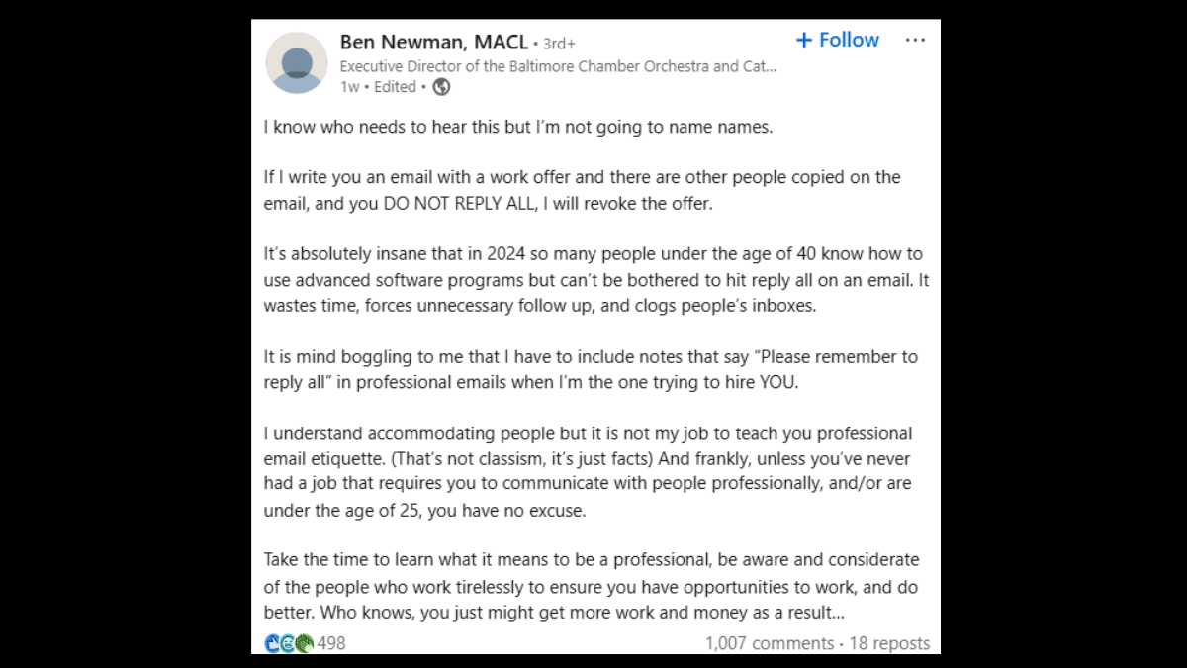
Task: Click the plus icon beside Follow
Action: click(804, 40)
